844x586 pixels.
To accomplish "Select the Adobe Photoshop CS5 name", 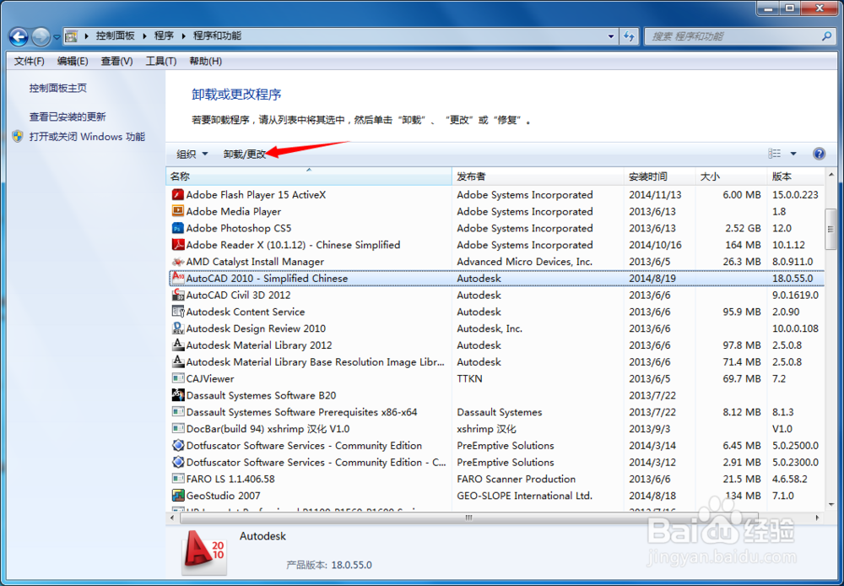I will click(x=239, y=228).
